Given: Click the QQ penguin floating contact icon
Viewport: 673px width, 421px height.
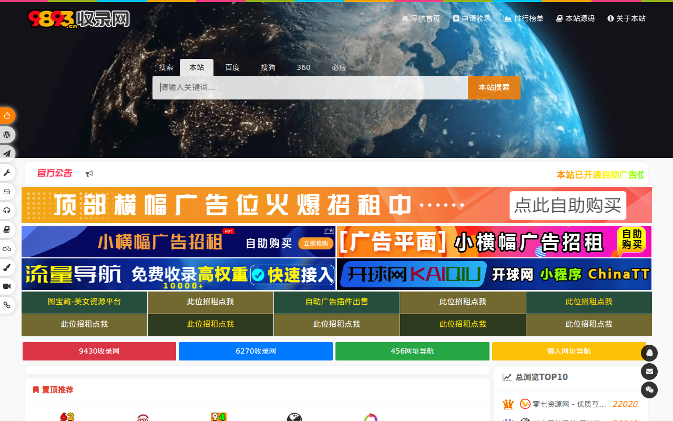Looking at the screenshot, I should (x=649, y=353).
